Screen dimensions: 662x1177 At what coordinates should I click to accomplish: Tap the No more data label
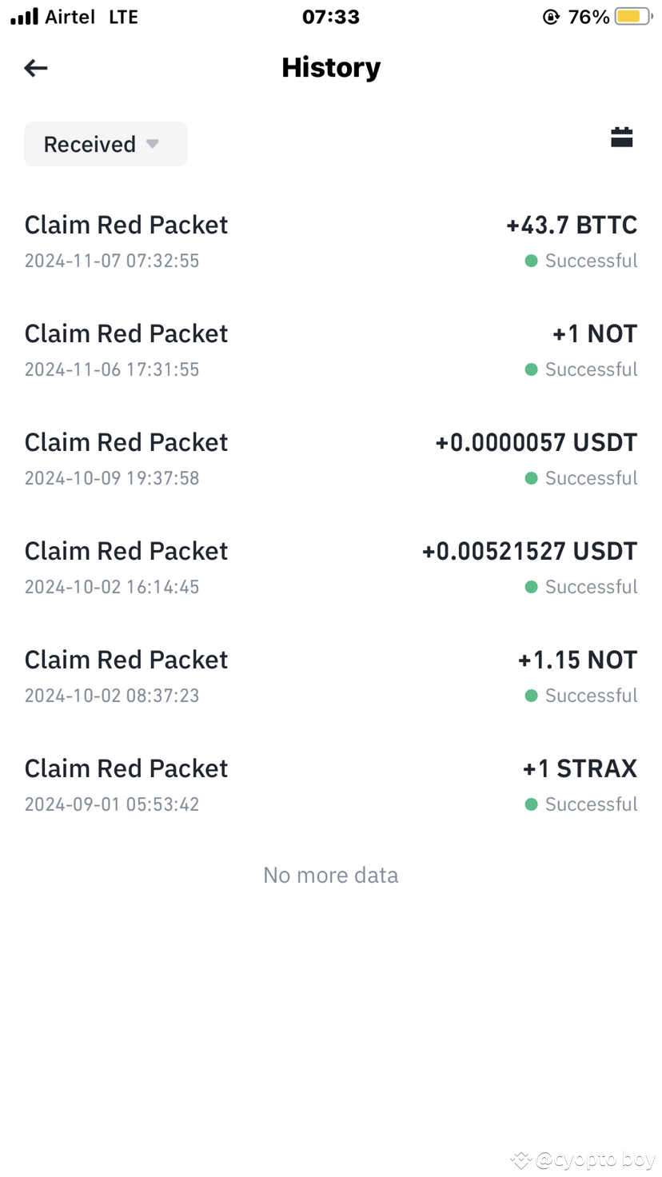pyautogui.click(x=331, y=875)
